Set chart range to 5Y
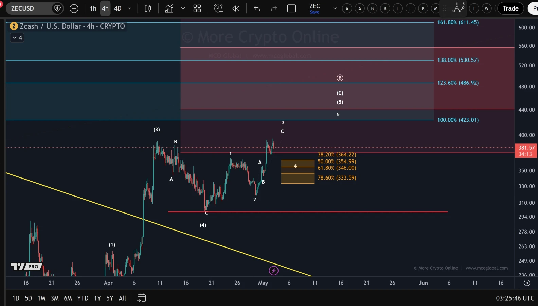538x306 pixels. click(x=110, y=298)
